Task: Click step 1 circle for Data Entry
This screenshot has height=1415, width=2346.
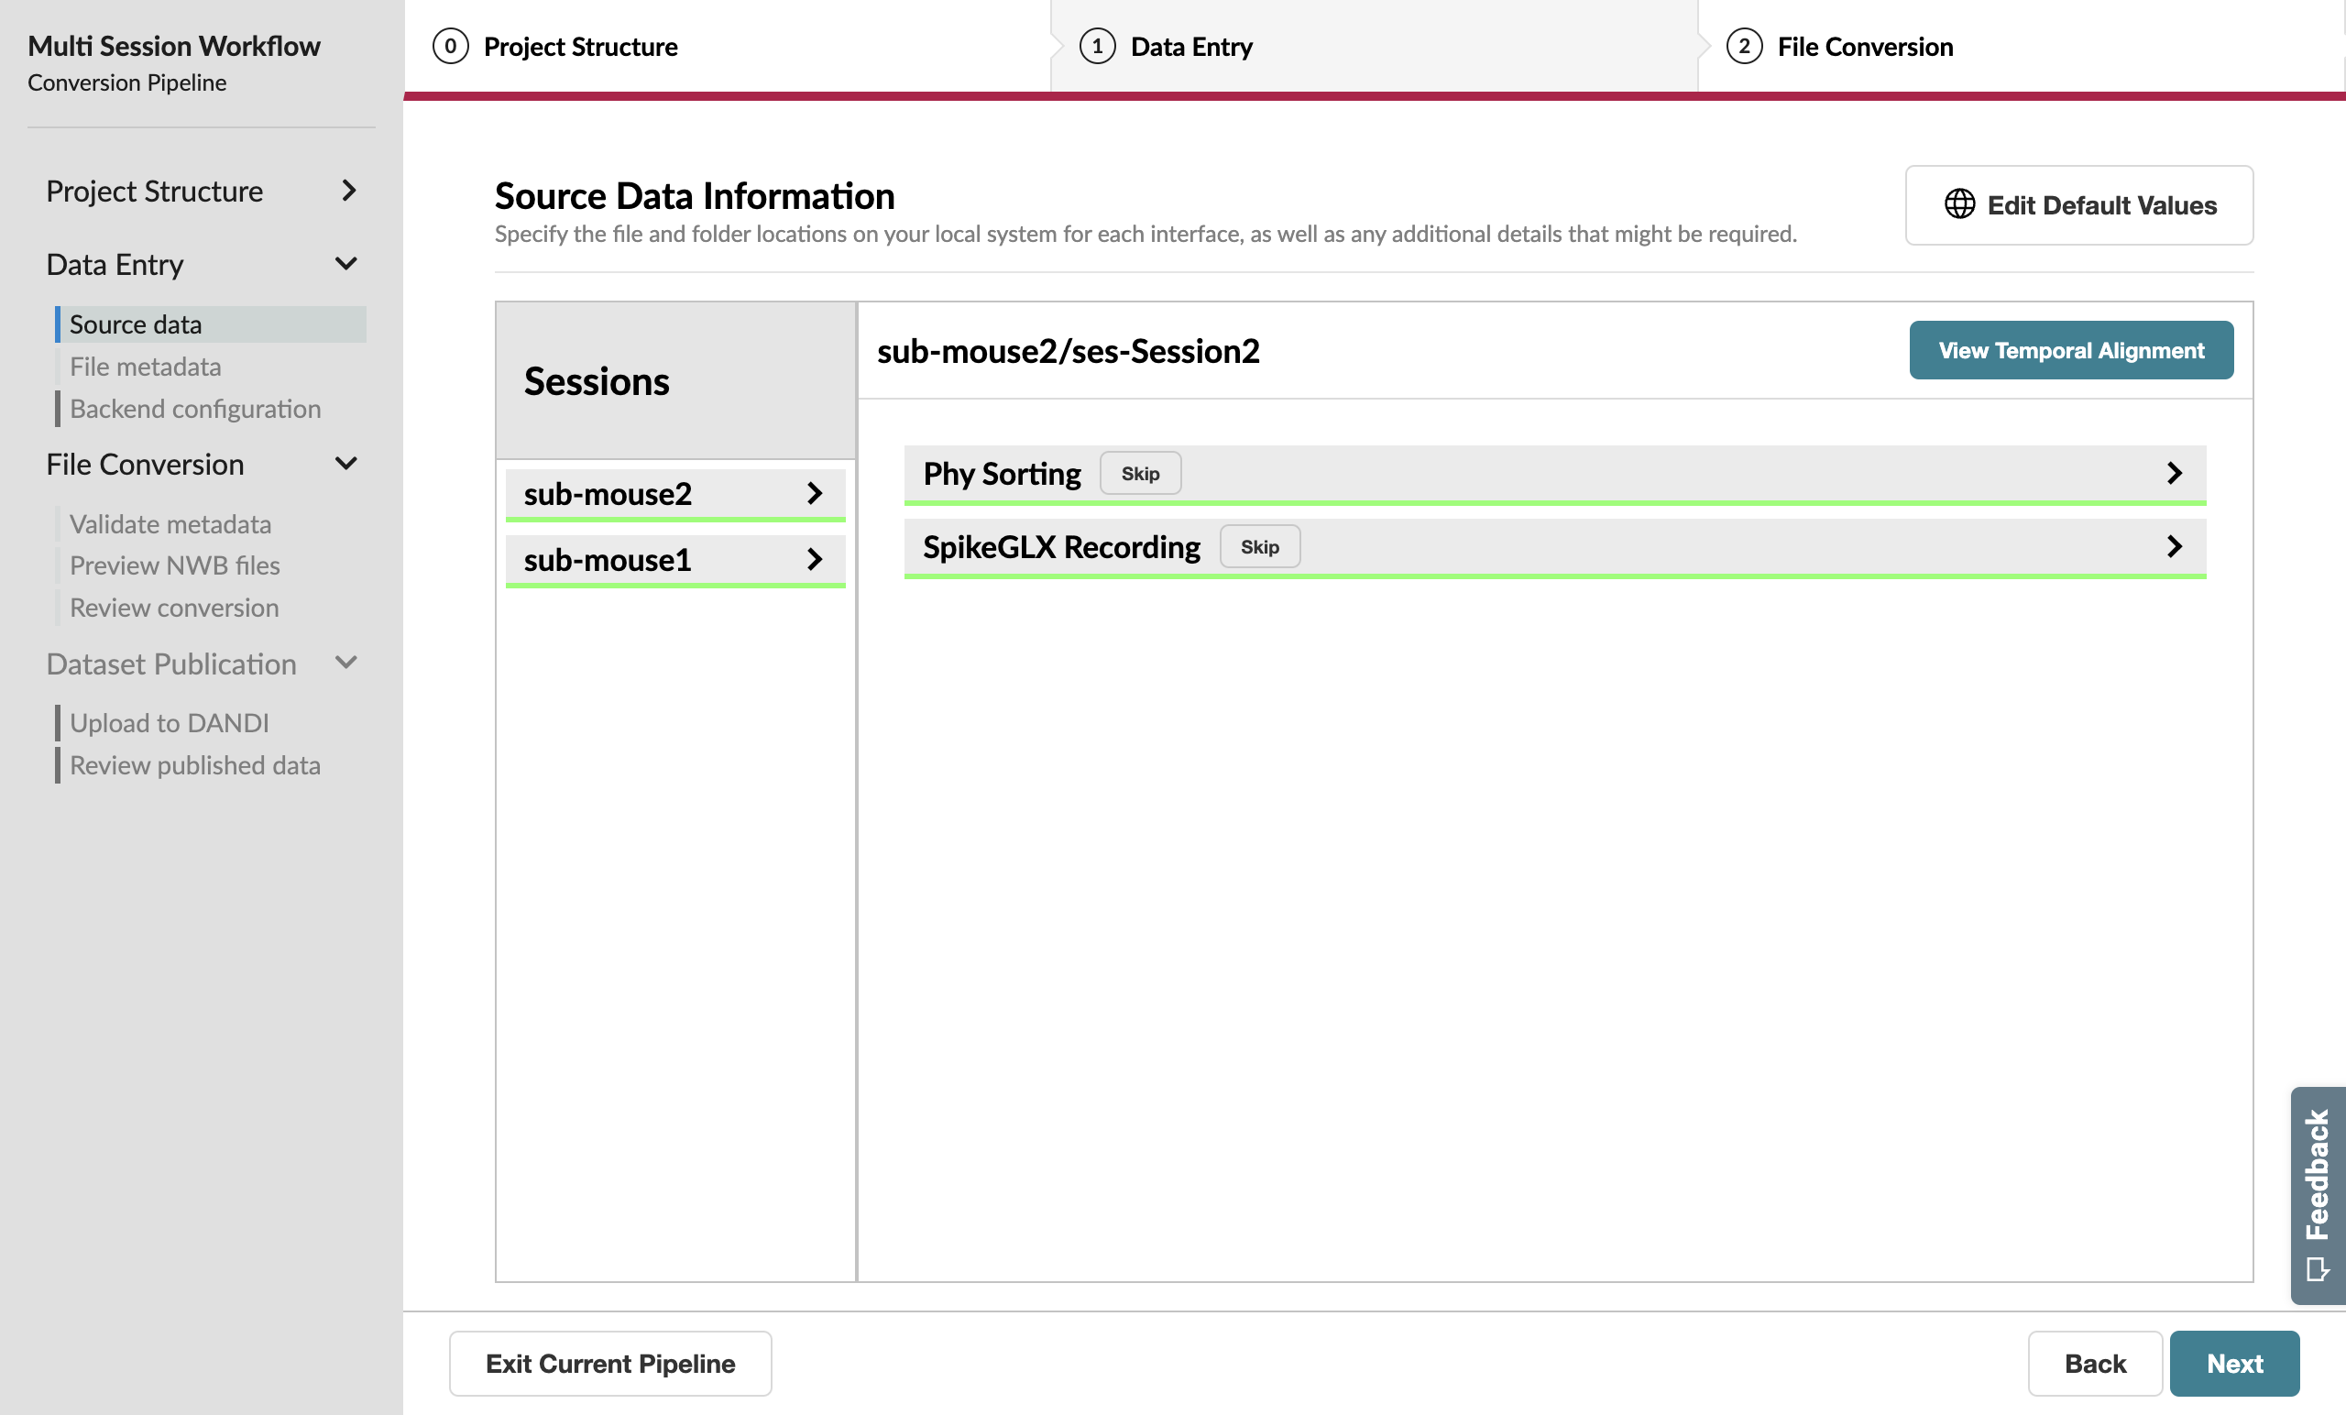Action: coord(1097,46)
